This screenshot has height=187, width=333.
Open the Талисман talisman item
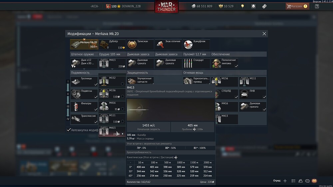click(x=140, y=44)
